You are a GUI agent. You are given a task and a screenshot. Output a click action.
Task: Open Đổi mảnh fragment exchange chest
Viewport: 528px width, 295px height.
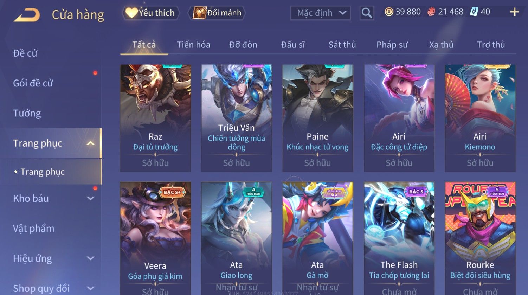click(217, 13)
